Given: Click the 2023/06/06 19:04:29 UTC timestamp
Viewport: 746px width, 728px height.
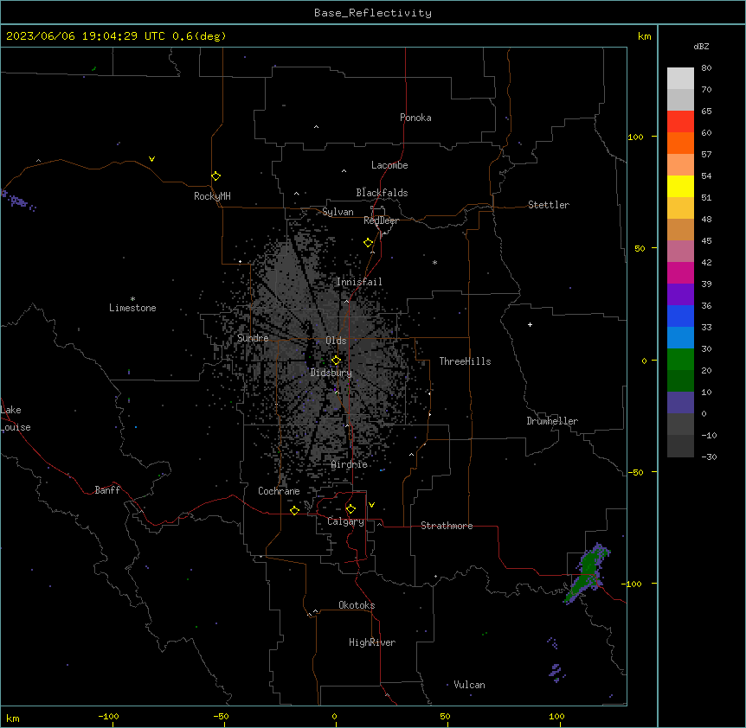Looking at the screenshot, I should pos(86,36).
